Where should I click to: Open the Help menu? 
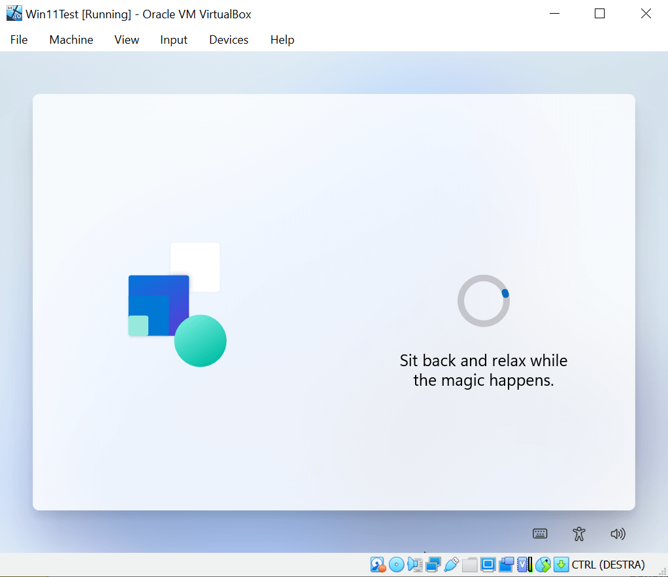pos(282,40)
